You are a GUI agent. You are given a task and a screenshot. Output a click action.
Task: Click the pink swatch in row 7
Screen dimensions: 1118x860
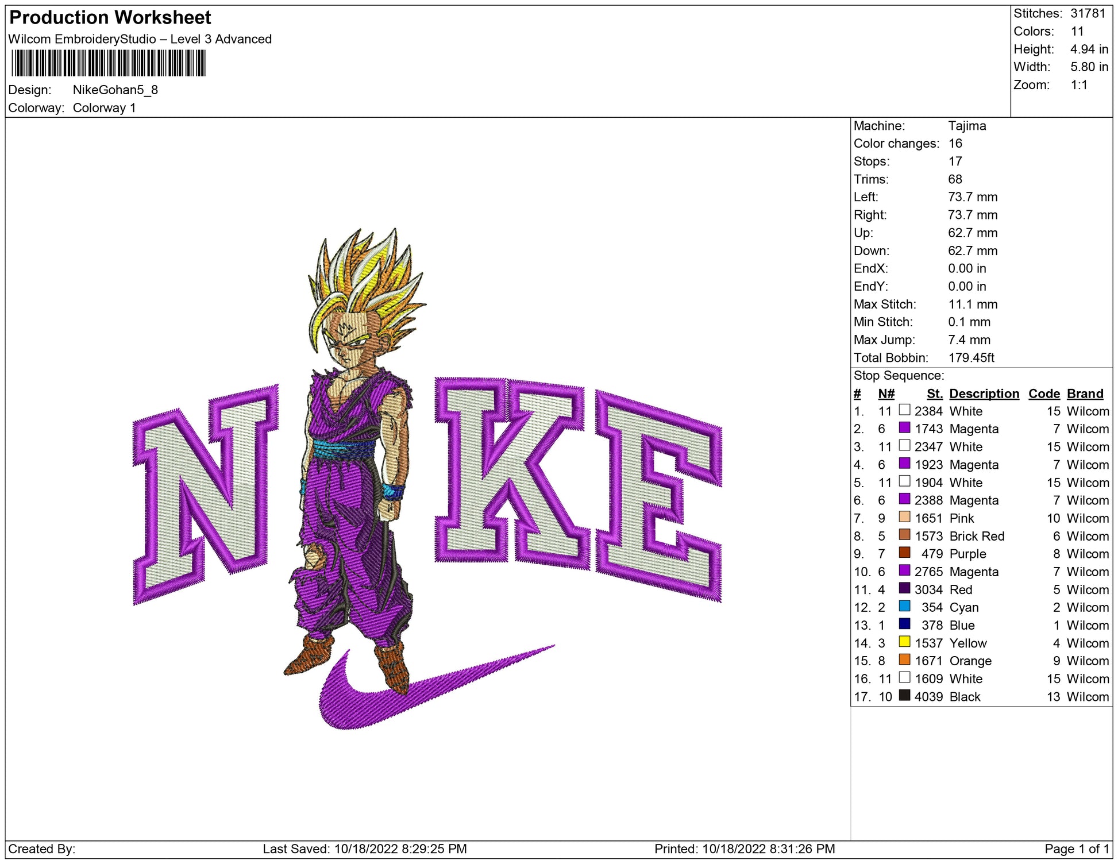tap(904, 517)
